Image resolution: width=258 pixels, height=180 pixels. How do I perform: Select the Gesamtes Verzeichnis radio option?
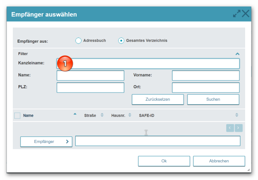coord(121,40)
